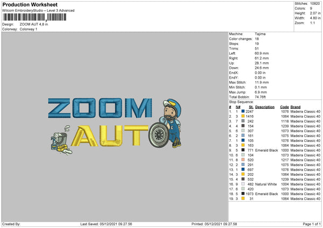Pick the dark gray swatch in stop row 4
Viewport: 323px width, 228px height.
coord(243,126)
